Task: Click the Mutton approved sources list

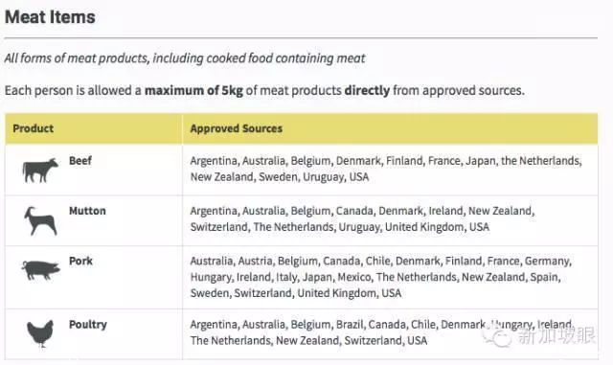Action: coord(362,218)
